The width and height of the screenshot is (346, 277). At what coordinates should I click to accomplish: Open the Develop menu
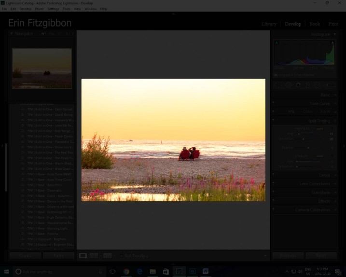point(26,9)
